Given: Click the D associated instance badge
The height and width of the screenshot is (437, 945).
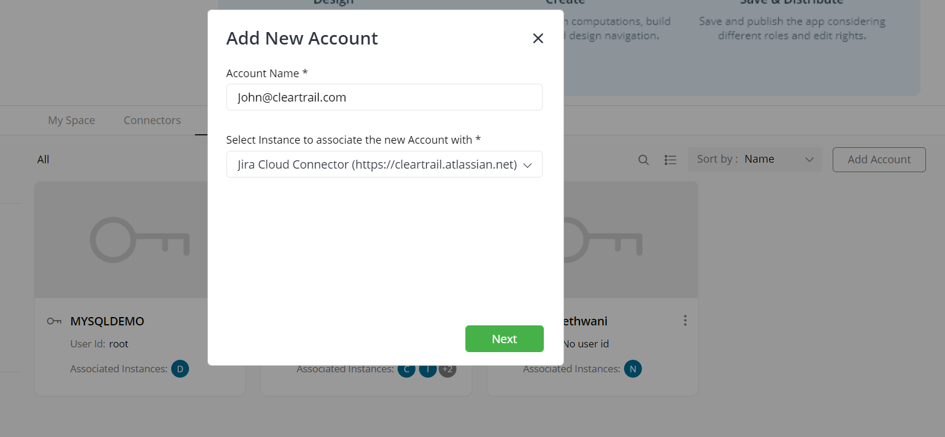Looking at the screenshot, I should tap(180, 369).
